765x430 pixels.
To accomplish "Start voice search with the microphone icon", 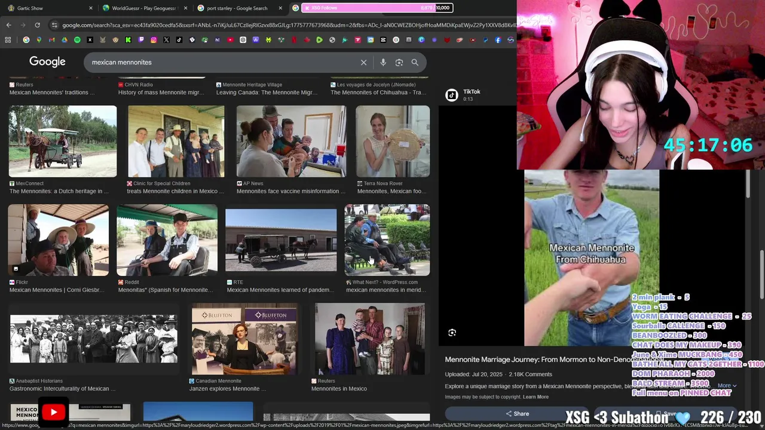I will 383,62.
